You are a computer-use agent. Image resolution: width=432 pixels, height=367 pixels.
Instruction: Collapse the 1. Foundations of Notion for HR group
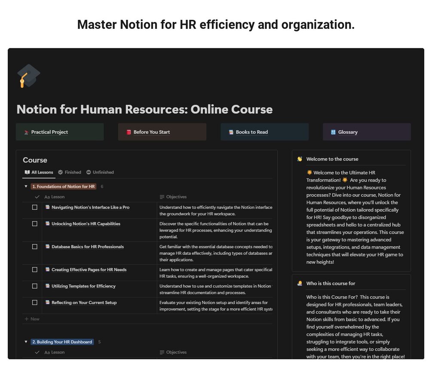[26, 187]
